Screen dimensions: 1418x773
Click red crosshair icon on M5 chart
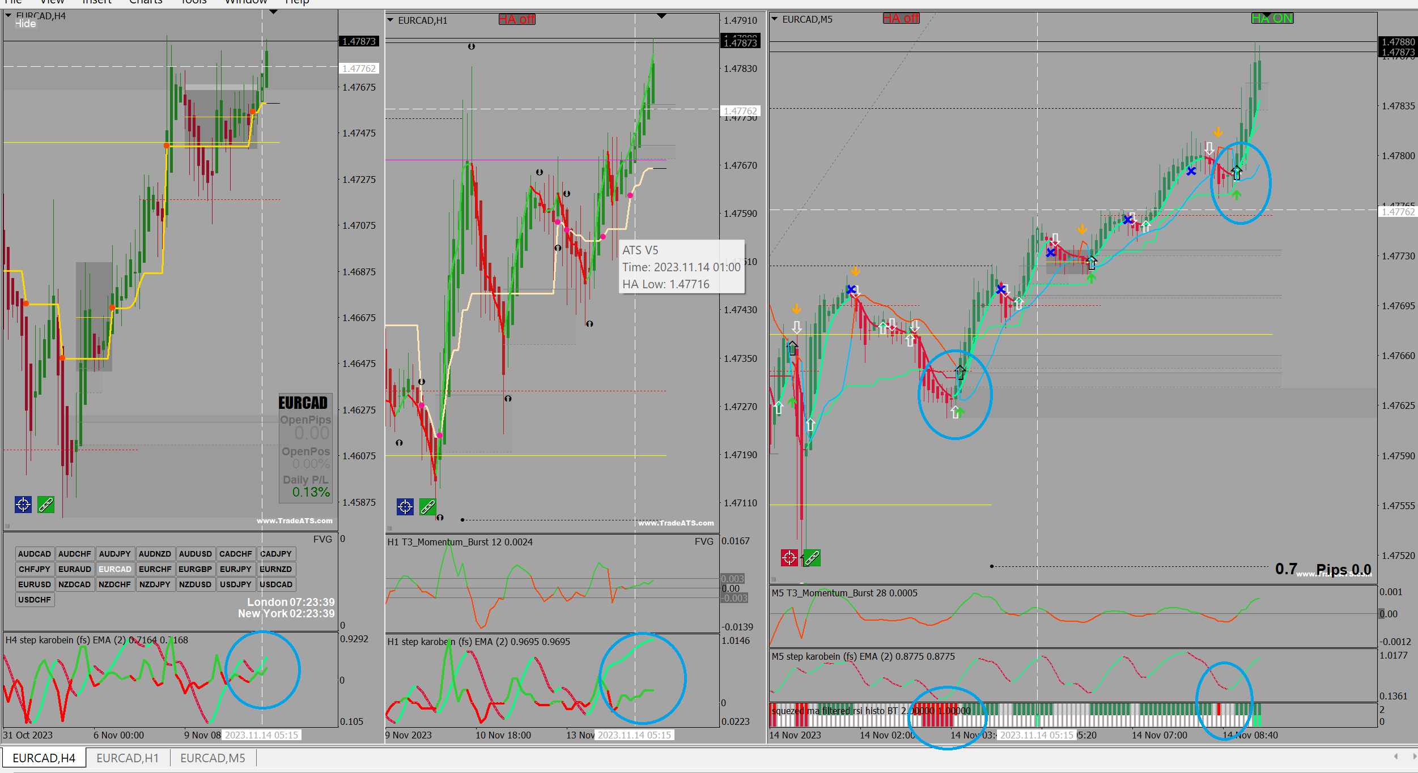pyautogui.click(x=789, y=558)
